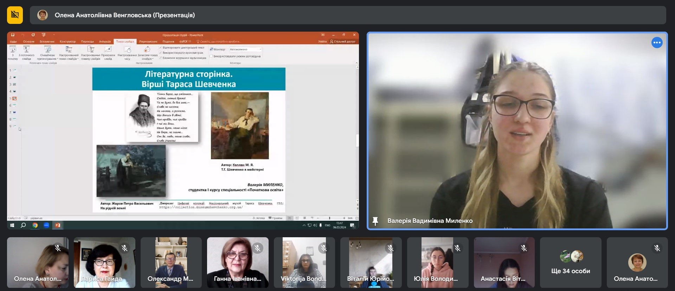
Task: Switch to the 'Анімація' ribbon tab
Action: click(105, 41)
